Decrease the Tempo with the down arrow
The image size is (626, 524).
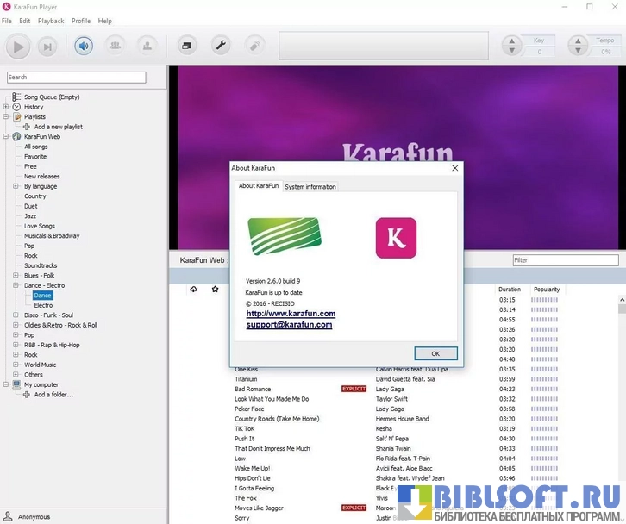tap(577, 52)
